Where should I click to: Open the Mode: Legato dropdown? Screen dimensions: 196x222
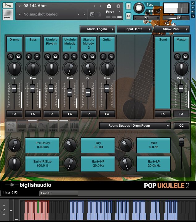click(x=98, y=29)
